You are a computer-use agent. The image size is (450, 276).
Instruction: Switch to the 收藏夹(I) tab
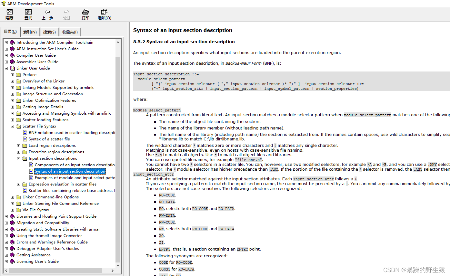70,32
